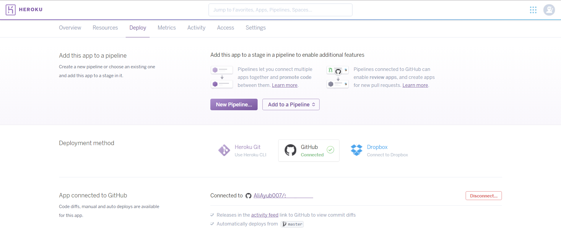The width and height of the screenshot is (561, 232).
Task: Open the app grid menu icon
Action: click(x=533, y=10)
